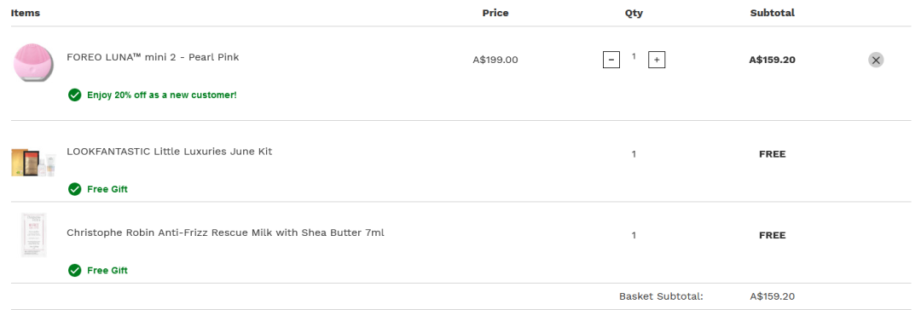921x310 pixels.
Task: Open the Christophe Robin sachet thumbnail
Action: pyautogui.click(x=33, y=235)
